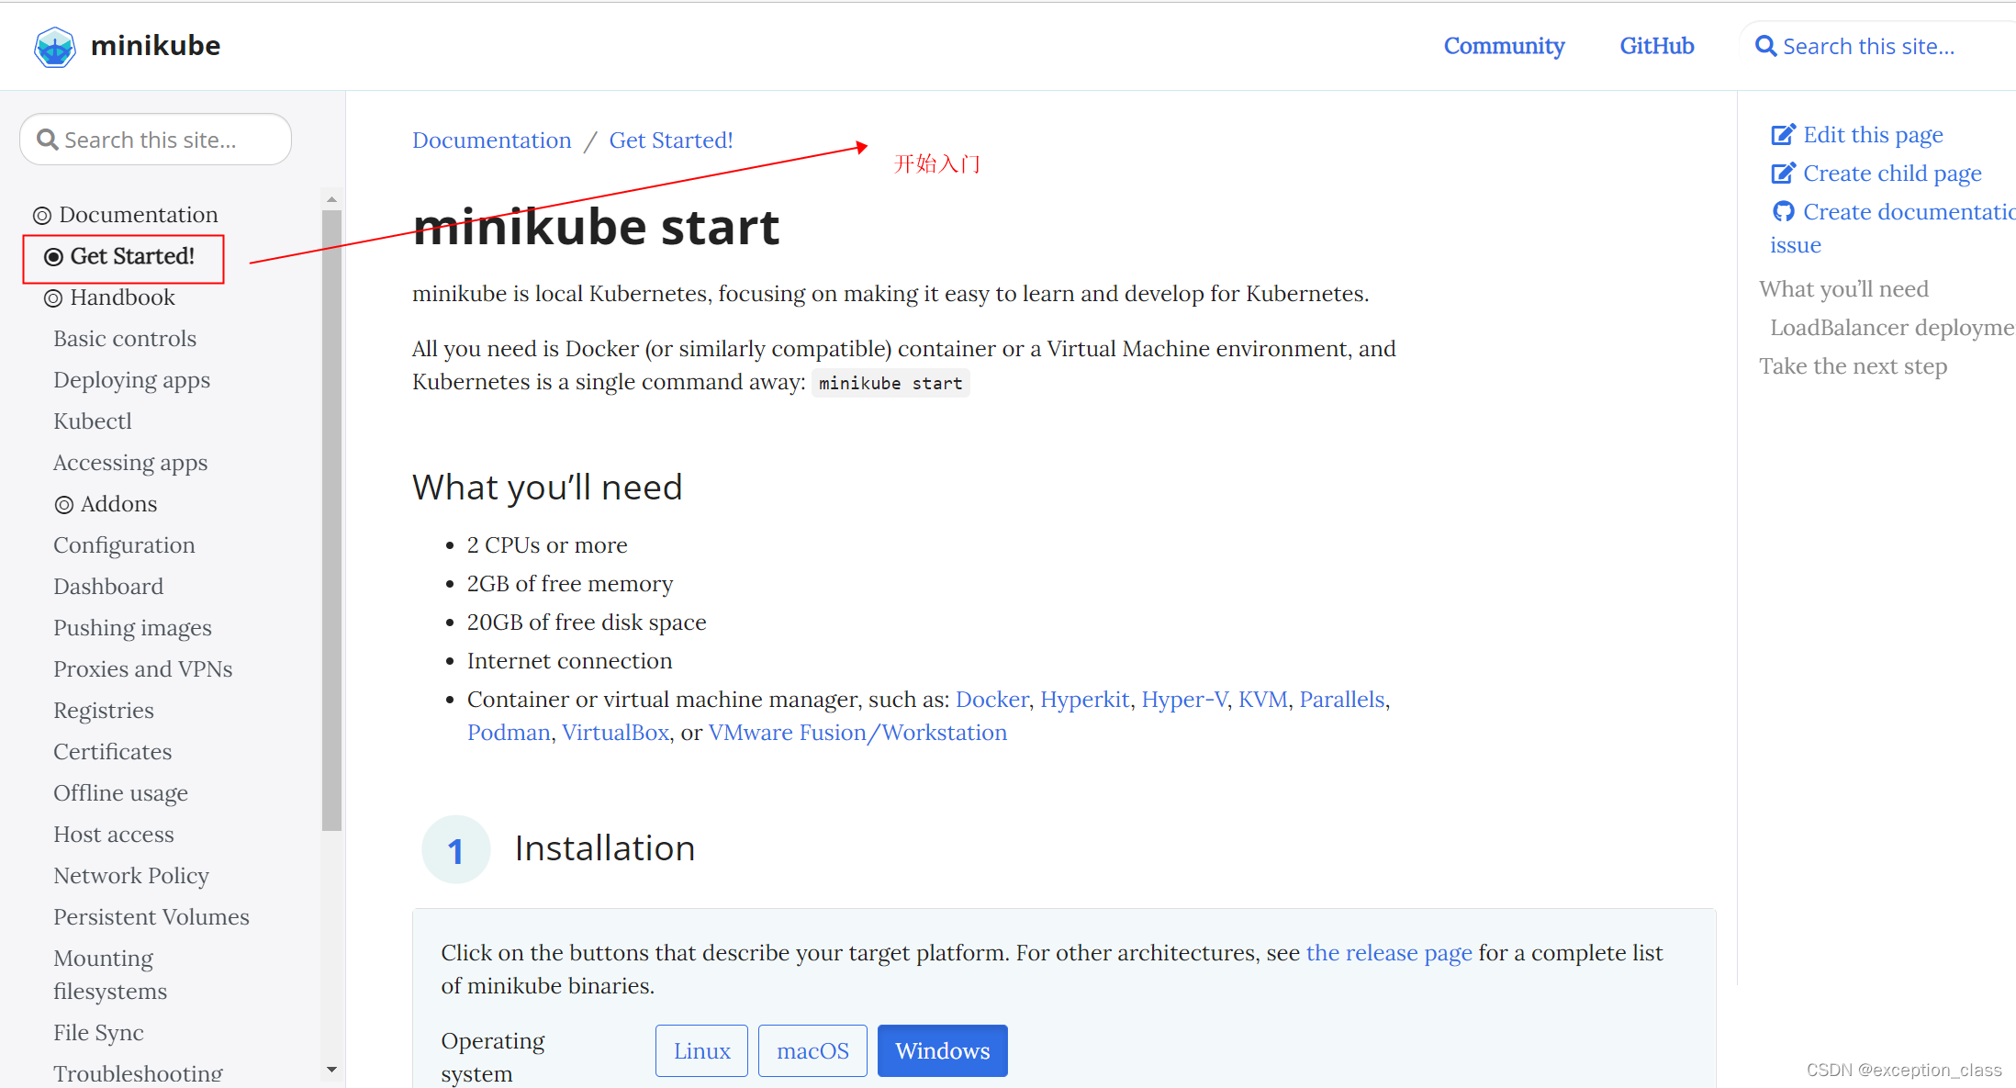Open the Parallels driver link
The height and width of the screenshot is (1088, 2016).
(x=1341, y=700)
